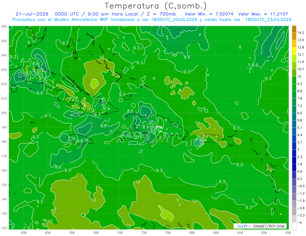Image resolution: width=306 pixels, height=236 pixels.
Task: Click the '3.7' legend value
Action: pyautogui.click(x=300, y=142)
